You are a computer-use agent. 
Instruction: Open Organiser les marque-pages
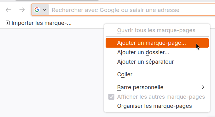tap(157, 106)
